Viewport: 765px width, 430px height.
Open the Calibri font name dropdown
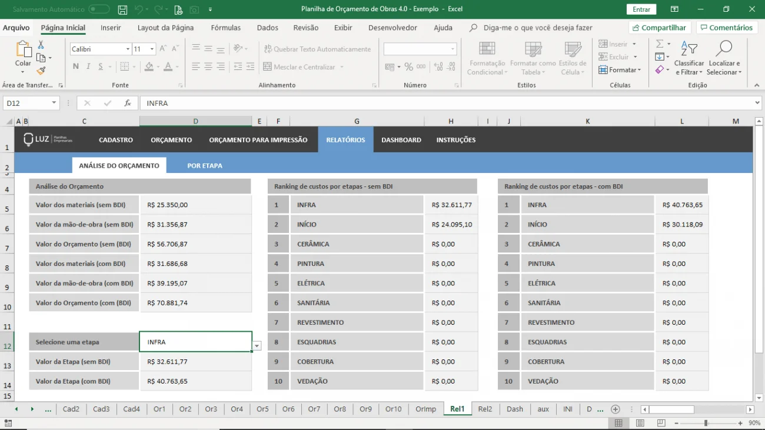pos(128,49)
